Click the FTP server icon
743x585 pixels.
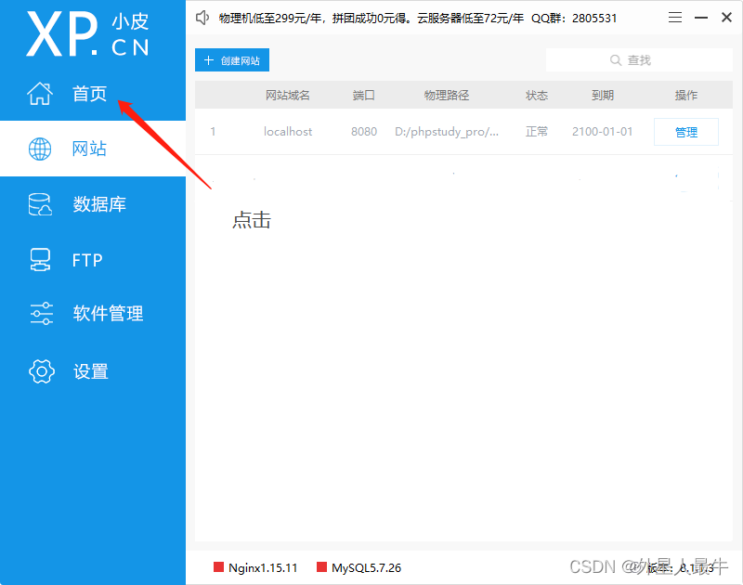tap(40, 260)
